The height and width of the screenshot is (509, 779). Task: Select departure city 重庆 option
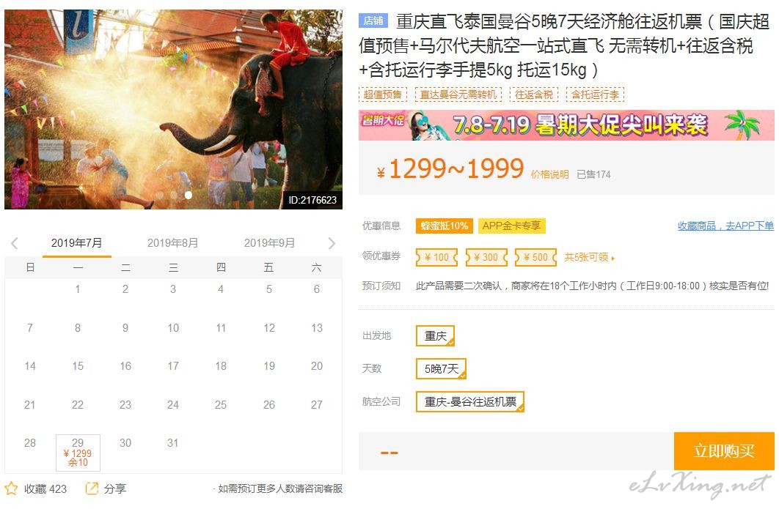point(435,336)
